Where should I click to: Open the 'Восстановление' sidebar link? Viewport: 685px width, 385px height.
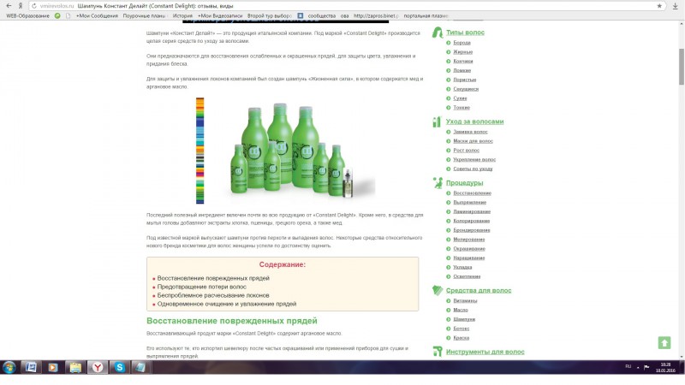pos(472,193)
